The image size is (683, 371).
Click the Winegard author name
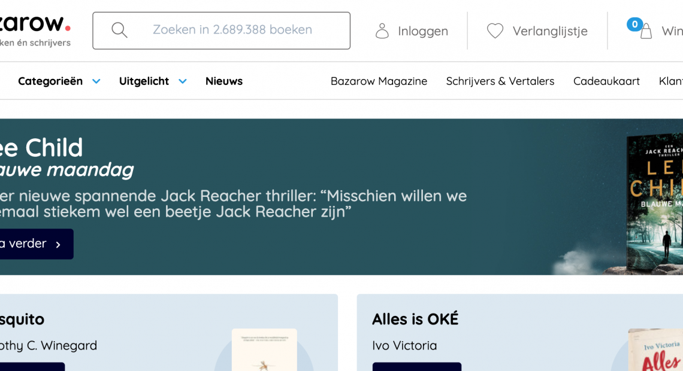[48, 345]
